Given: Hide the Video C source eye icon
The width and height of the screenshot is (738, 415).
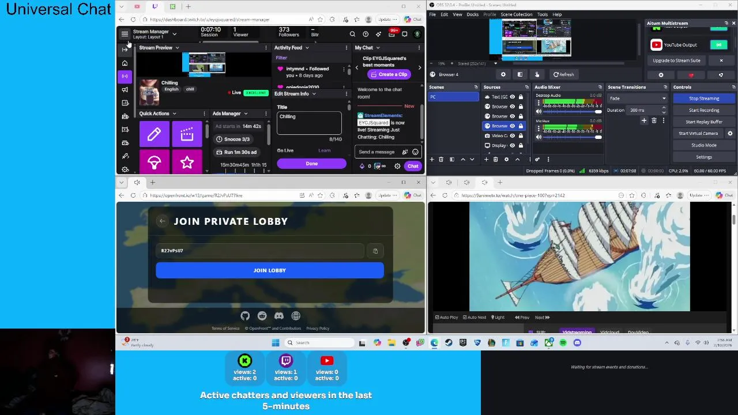Looking at the screenshot, I should pyautogui.click(x=512, y=135).
